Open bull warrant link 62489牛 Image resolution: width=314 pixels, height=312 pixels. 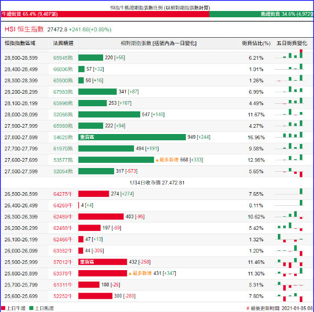point(63,217)
